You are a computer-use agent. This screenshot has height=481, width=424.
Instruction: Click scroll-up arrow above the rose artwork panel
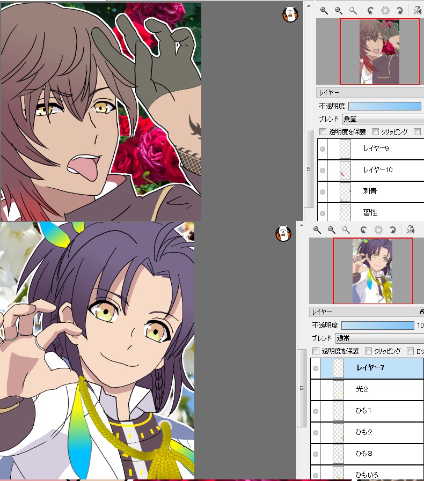(x=309, y=6)
